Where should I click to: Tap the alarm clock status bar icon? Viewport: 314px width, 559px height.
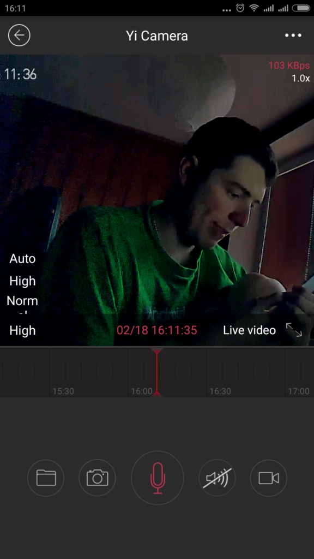click(240, 8)
